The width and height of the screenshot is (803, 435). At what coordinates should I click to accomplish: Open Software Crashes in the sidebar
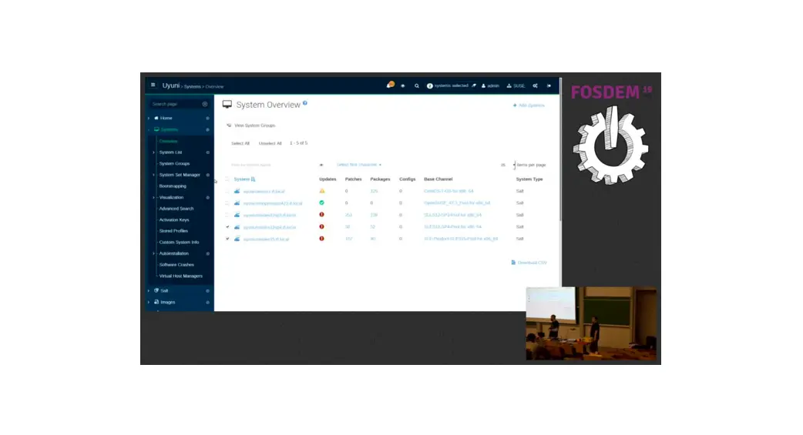pos(176,265)
